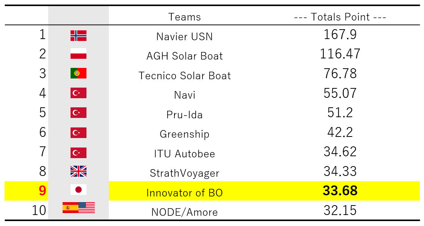This screenshot has width=424, height=226.
Task: Select the Tecnico Solar Boat team name
Action: [185, 76]
